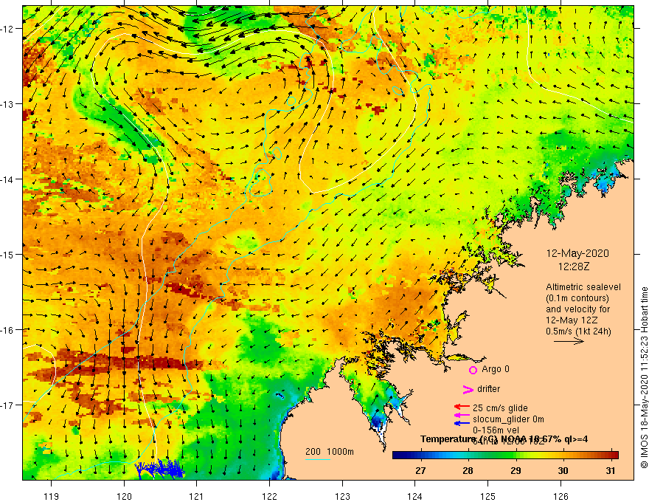Click the -13 latitude axis label
649x502 pixels.
(8, 104)
